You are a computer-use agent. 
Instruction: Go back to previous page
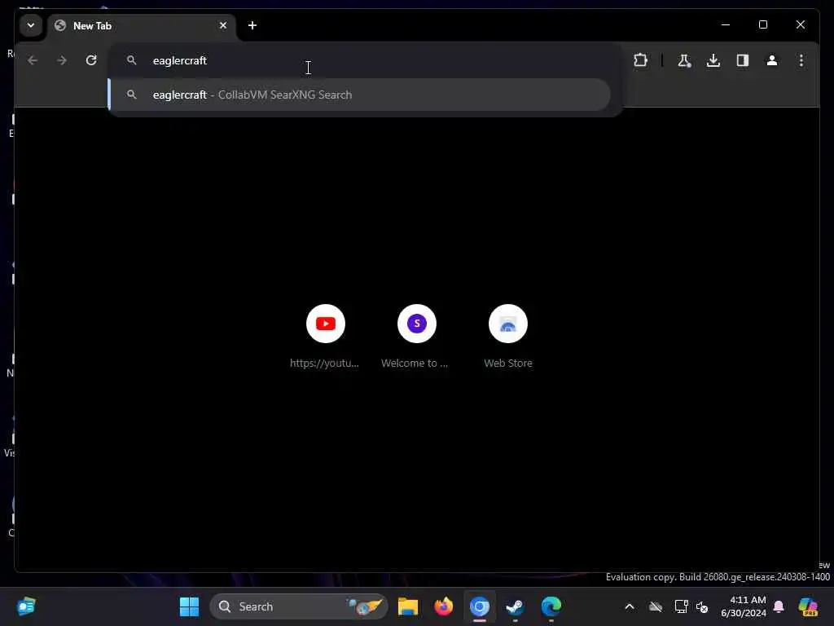(x=33, y=60)
